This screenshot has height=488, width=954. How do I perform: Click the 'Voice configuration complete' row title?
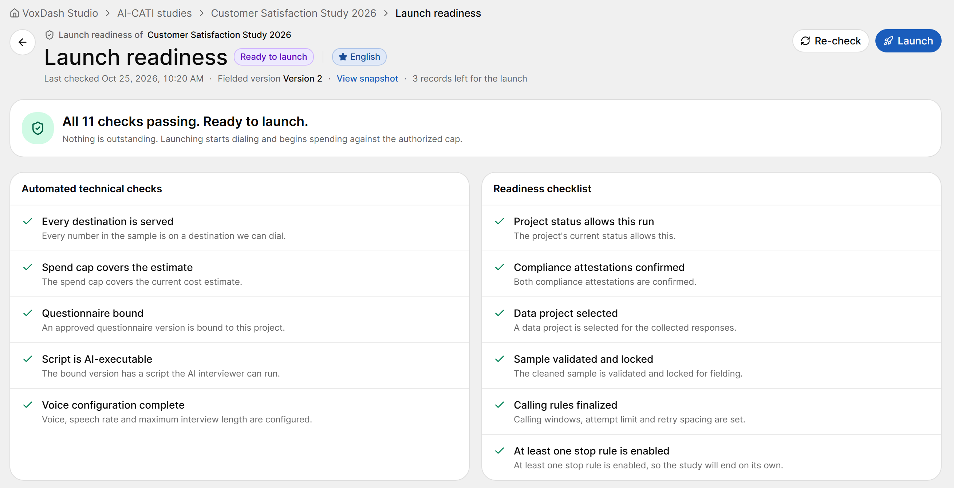click(x=113, y=405)
